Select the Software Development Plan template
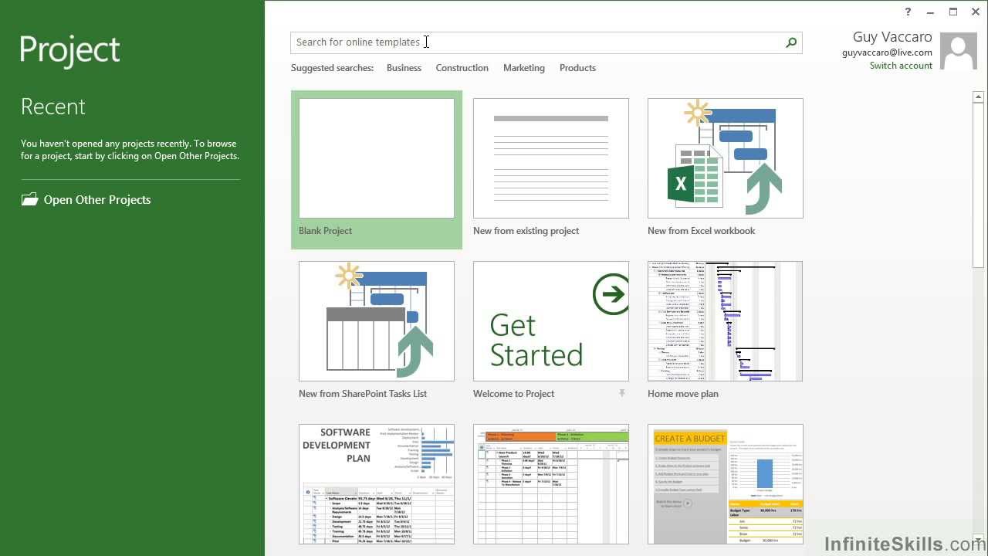 (x=377, y=484)
